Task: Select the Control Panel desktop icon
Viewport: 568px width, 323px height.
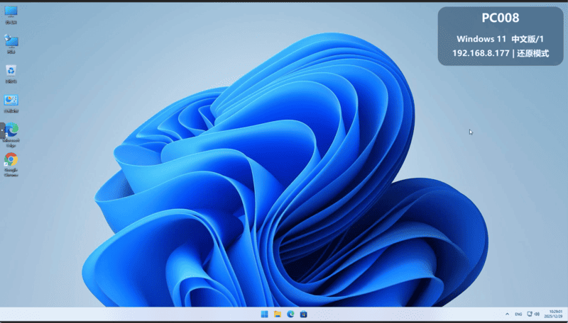Action: coord(11,101)
